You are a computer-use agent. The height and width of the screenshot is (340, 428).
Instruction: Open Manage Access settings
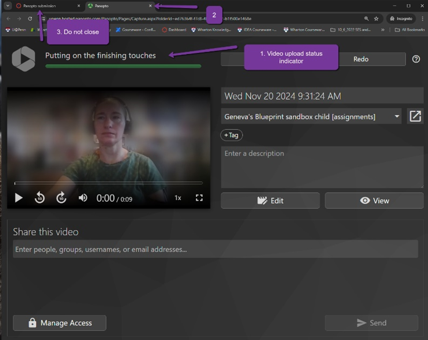pyautogui.click(x=59, y=323)
